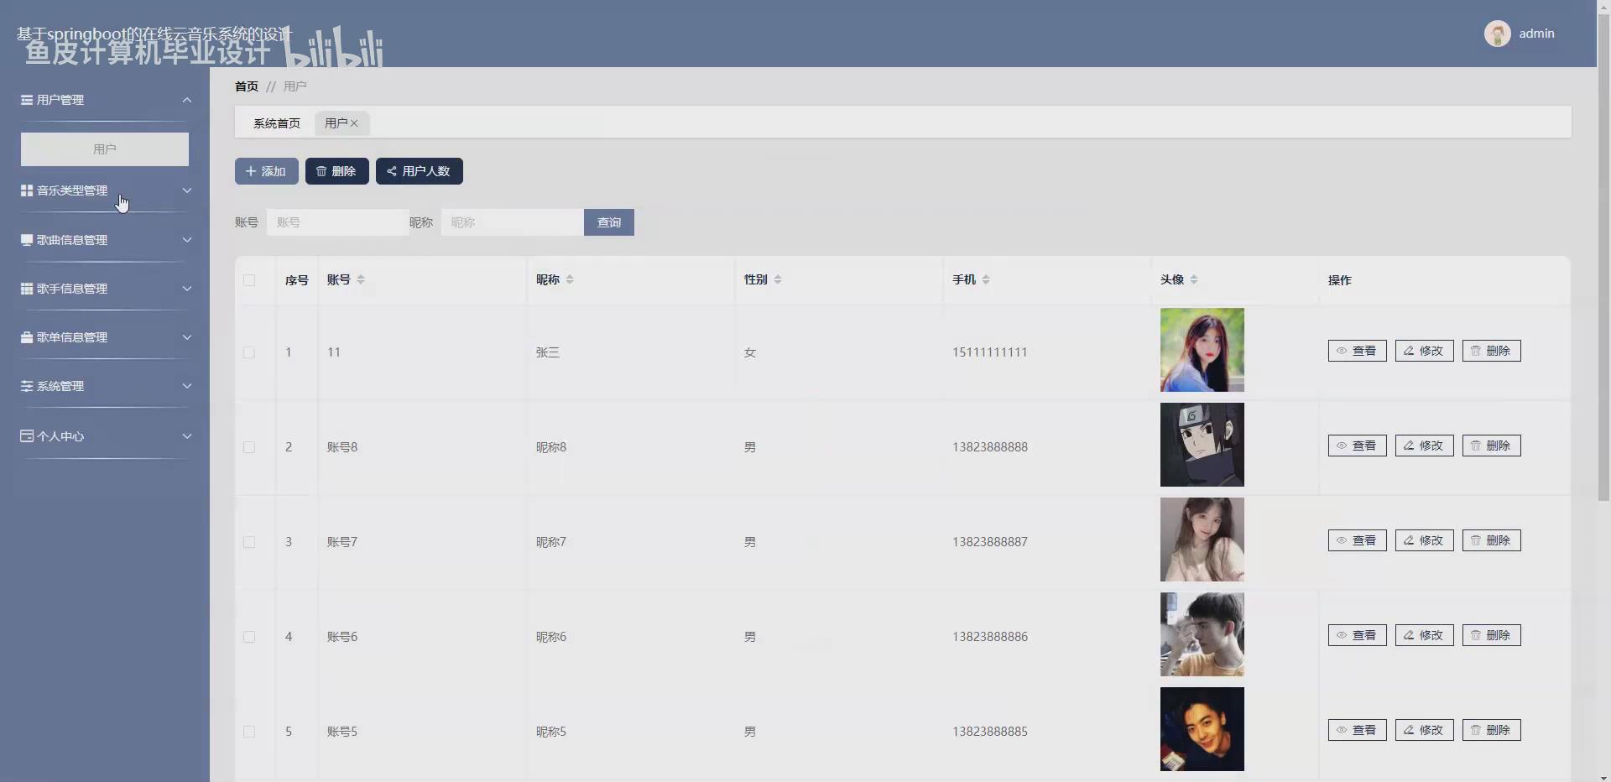Click 删除 button for 昵称5 row
The width and height of the screenshot is (1611, 782).
click(1492, 730)
